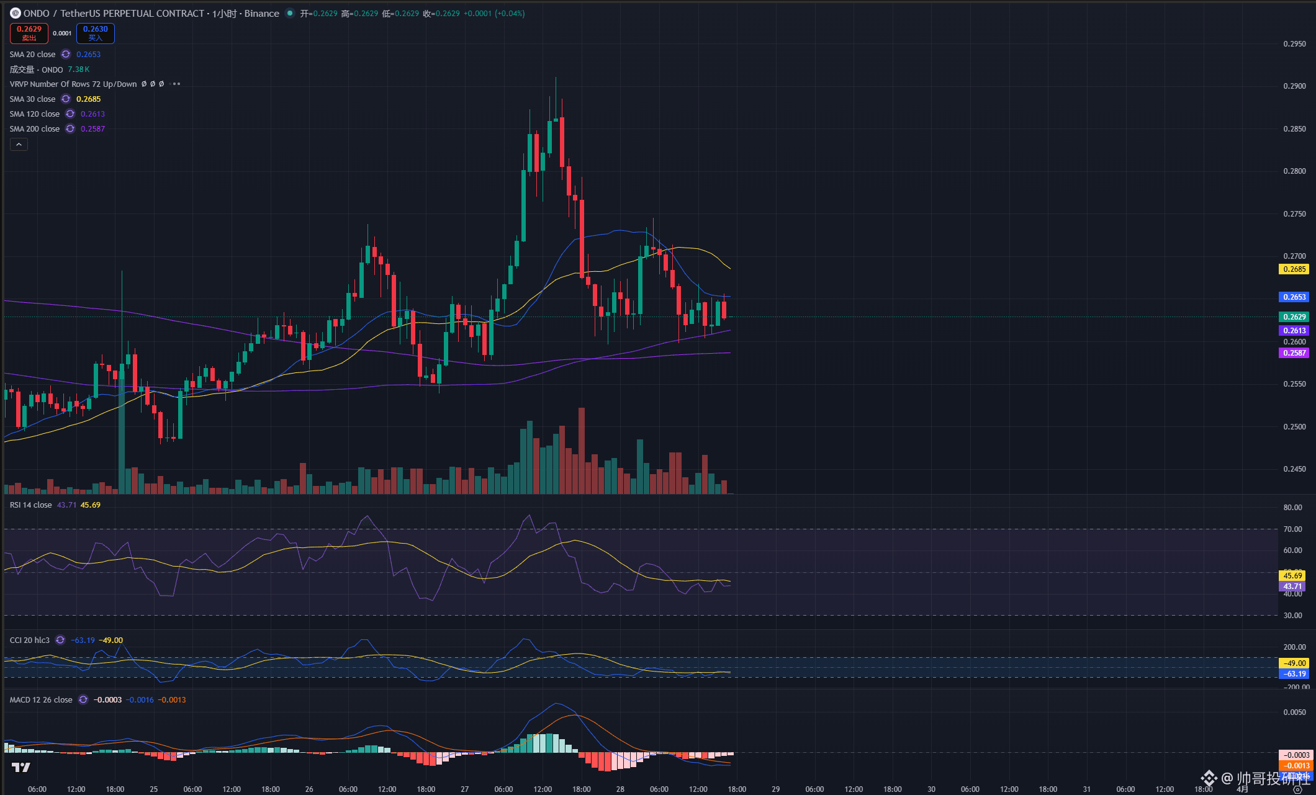Click the 1小时 interval in the chart title

pyautogui.click(x=224, y=13)
